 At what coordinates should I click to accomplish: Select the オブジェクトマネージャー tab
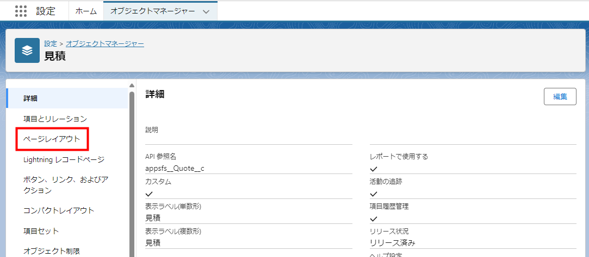point(153,11)
